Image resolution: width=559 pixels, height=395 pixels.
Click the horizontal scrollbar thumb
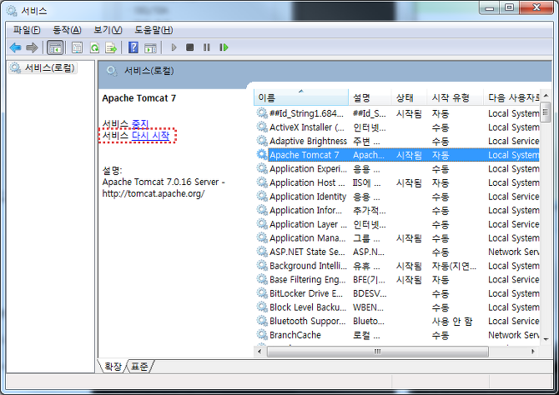point(378,352)
